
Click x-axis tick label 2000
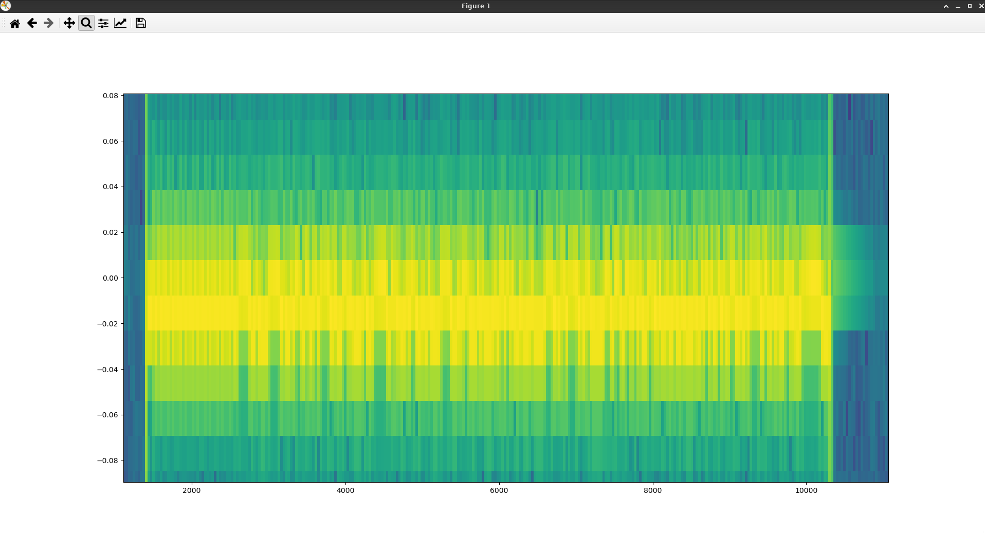(192, 490)
